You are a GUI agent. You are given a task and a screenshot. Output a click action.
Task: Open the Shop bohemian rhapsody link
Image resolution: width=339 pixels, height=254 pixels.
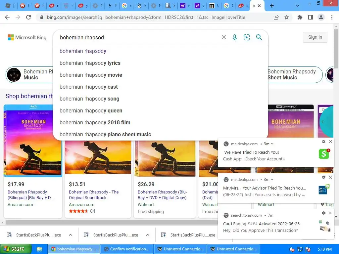29,96
